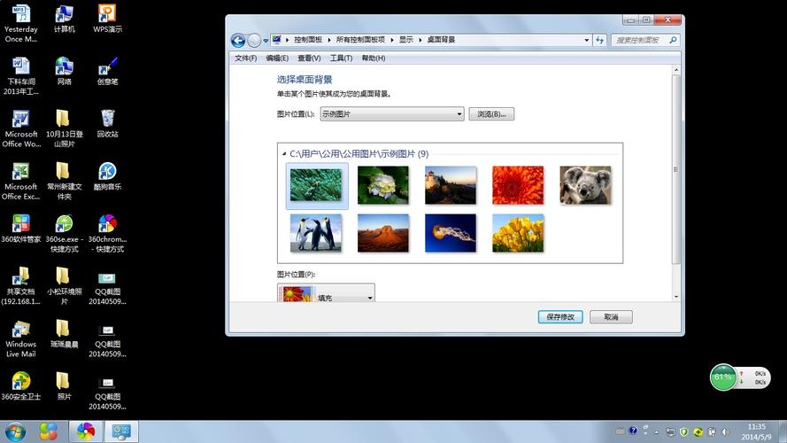Select the hydrangea flower wallpaper thumbnail

383,185
